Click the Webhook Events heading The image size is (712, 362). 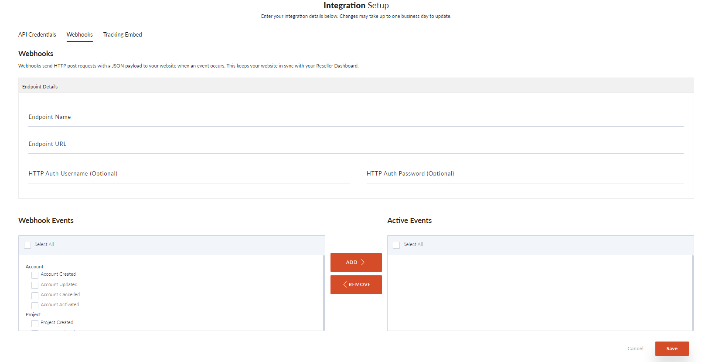point(46,220)
